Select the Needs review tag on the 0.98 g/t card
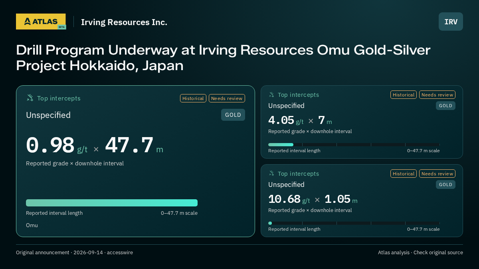The image size is (479, 269). coord(227,98)
